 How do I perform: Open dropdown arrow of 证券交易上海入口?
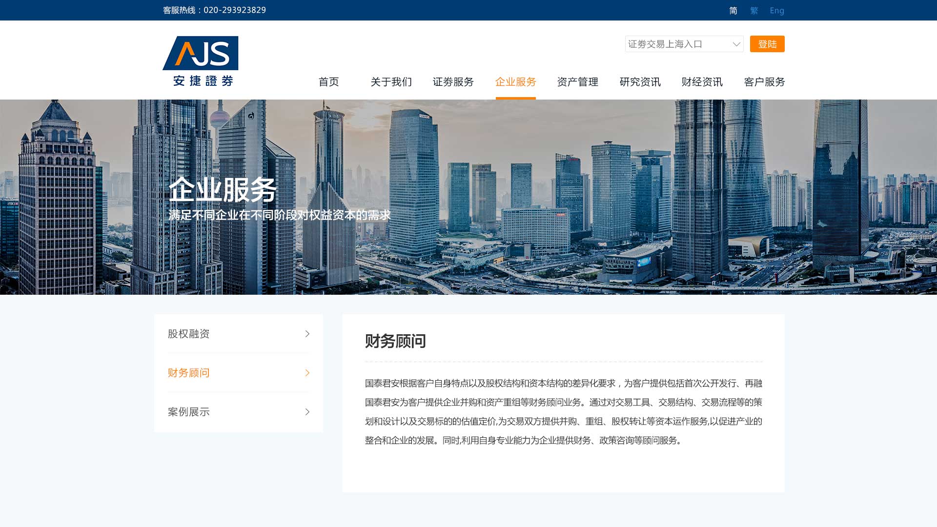(x=736, y=44)
